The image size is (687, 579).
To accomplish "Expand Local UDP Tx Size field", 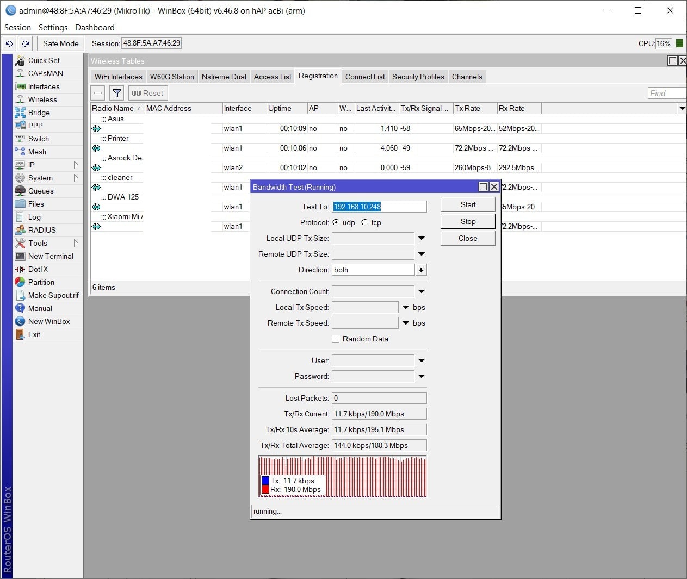I will click(422, 238).
